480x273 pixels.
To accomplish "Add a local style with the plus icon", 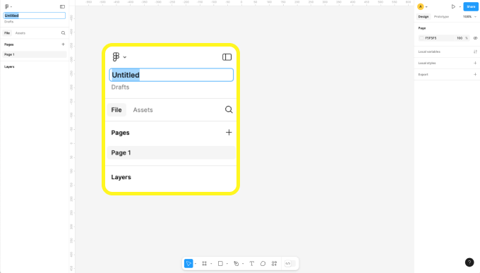I will (475, 63).
